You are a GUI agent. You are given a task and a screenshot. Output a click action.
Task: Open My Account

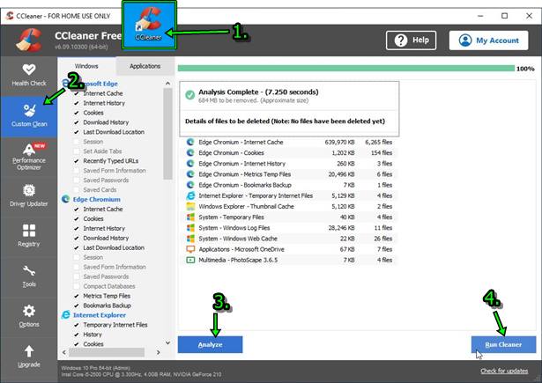point(488,41)
